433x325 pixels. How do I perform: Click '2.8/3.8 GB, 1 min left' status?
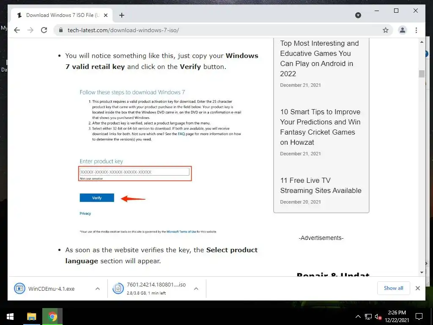click(146, 293)
